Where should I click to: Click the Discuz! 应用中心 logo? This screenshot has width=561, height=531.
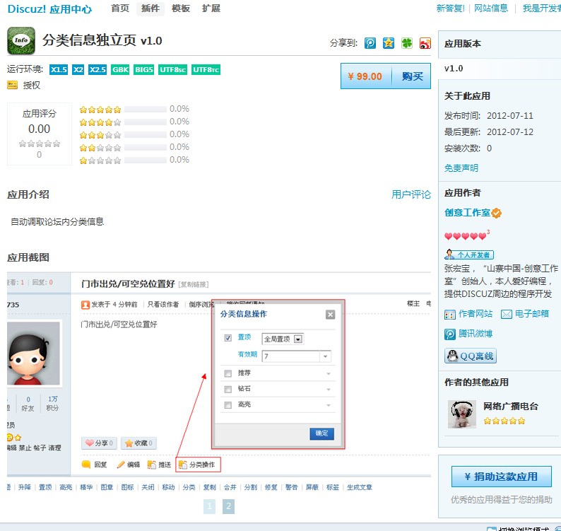pyautogui.click(x=49, y=9)
